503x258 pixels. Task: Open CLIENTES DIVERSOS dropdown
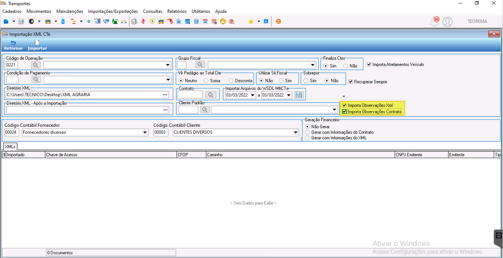[296, 132]
